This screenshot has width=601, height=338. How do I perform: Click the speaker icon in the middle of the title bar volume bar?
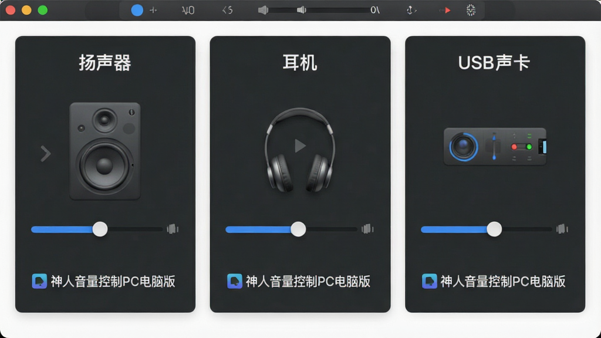tap(302, 10)
